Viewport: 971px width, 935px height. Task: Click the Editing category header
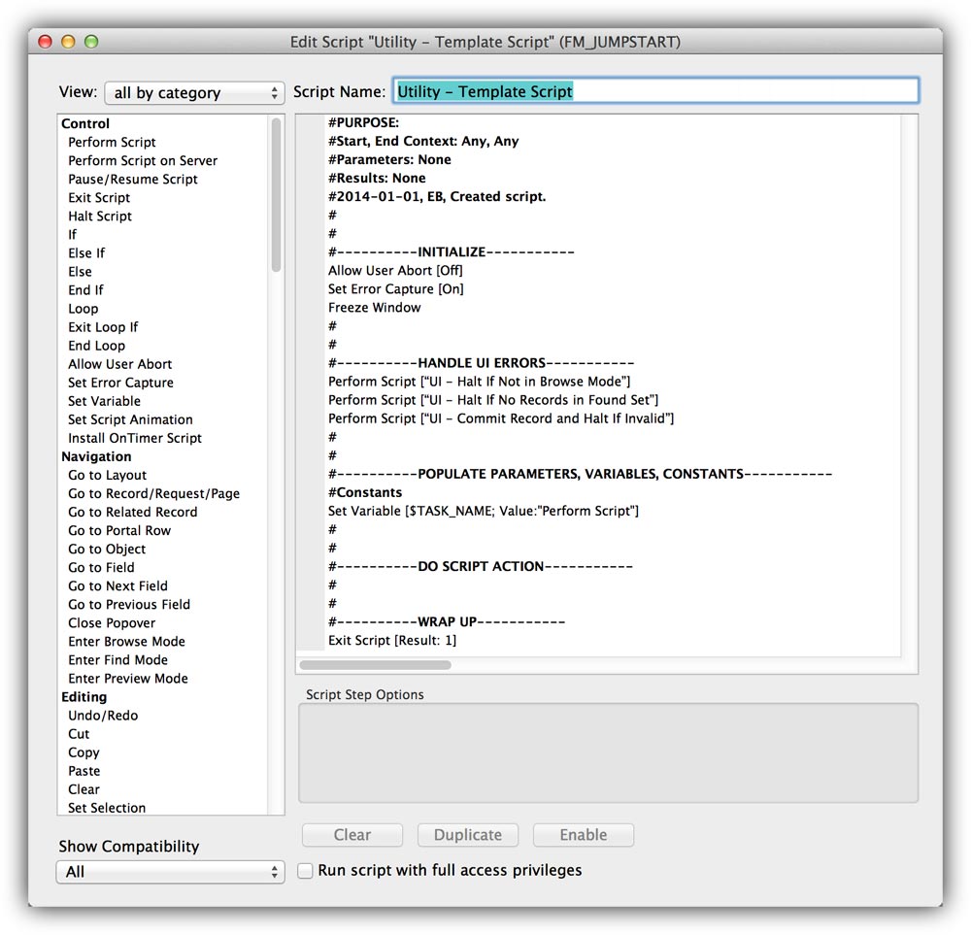pyautogui.click(x=84, y=696)
